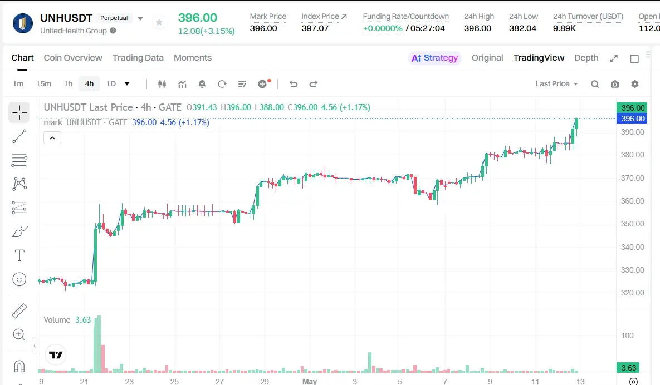This screenshot has width=660, height=385.
Task: Open the candlestick chart style picker
Action: pos(162,84)
